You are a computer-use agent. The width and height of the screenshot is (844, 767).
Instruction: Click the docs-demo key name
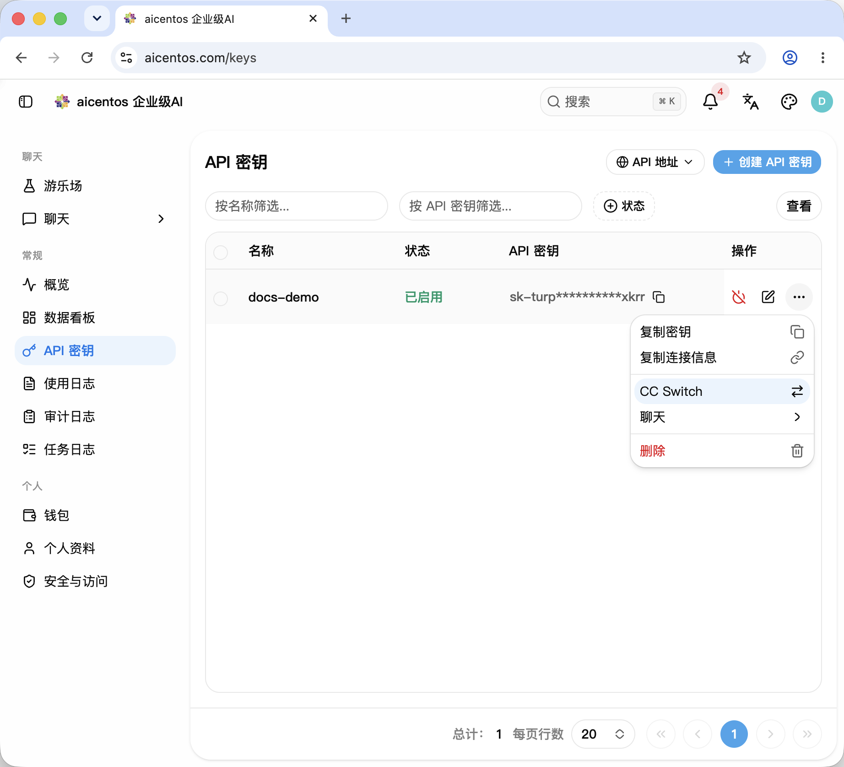click(x=283, y=297)
